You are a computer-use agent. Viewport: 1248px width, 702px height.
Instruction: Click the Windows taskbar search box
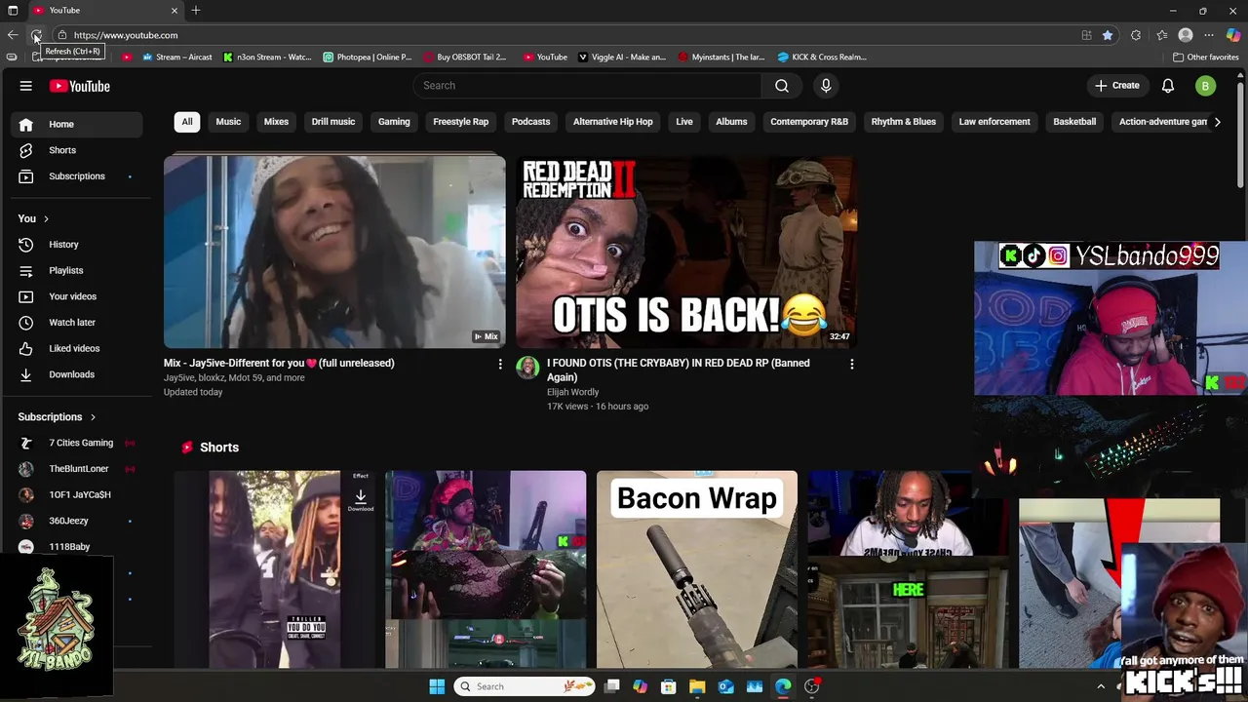525,686
